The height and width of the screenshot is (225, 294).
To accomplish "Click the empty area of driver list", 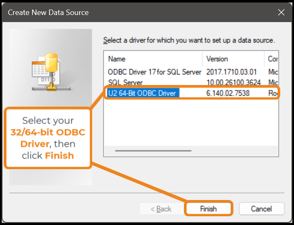I will click(x=191, y=122).
